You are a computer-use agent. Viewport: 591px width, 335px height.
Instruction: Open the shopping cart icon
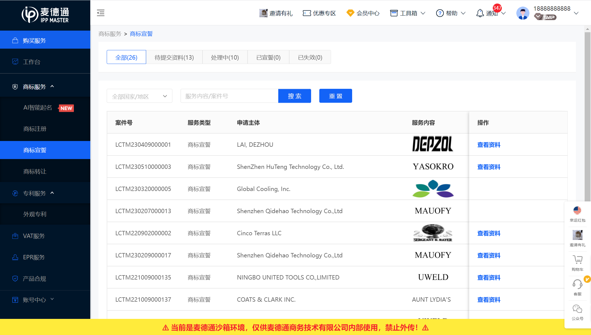(577, 259)
